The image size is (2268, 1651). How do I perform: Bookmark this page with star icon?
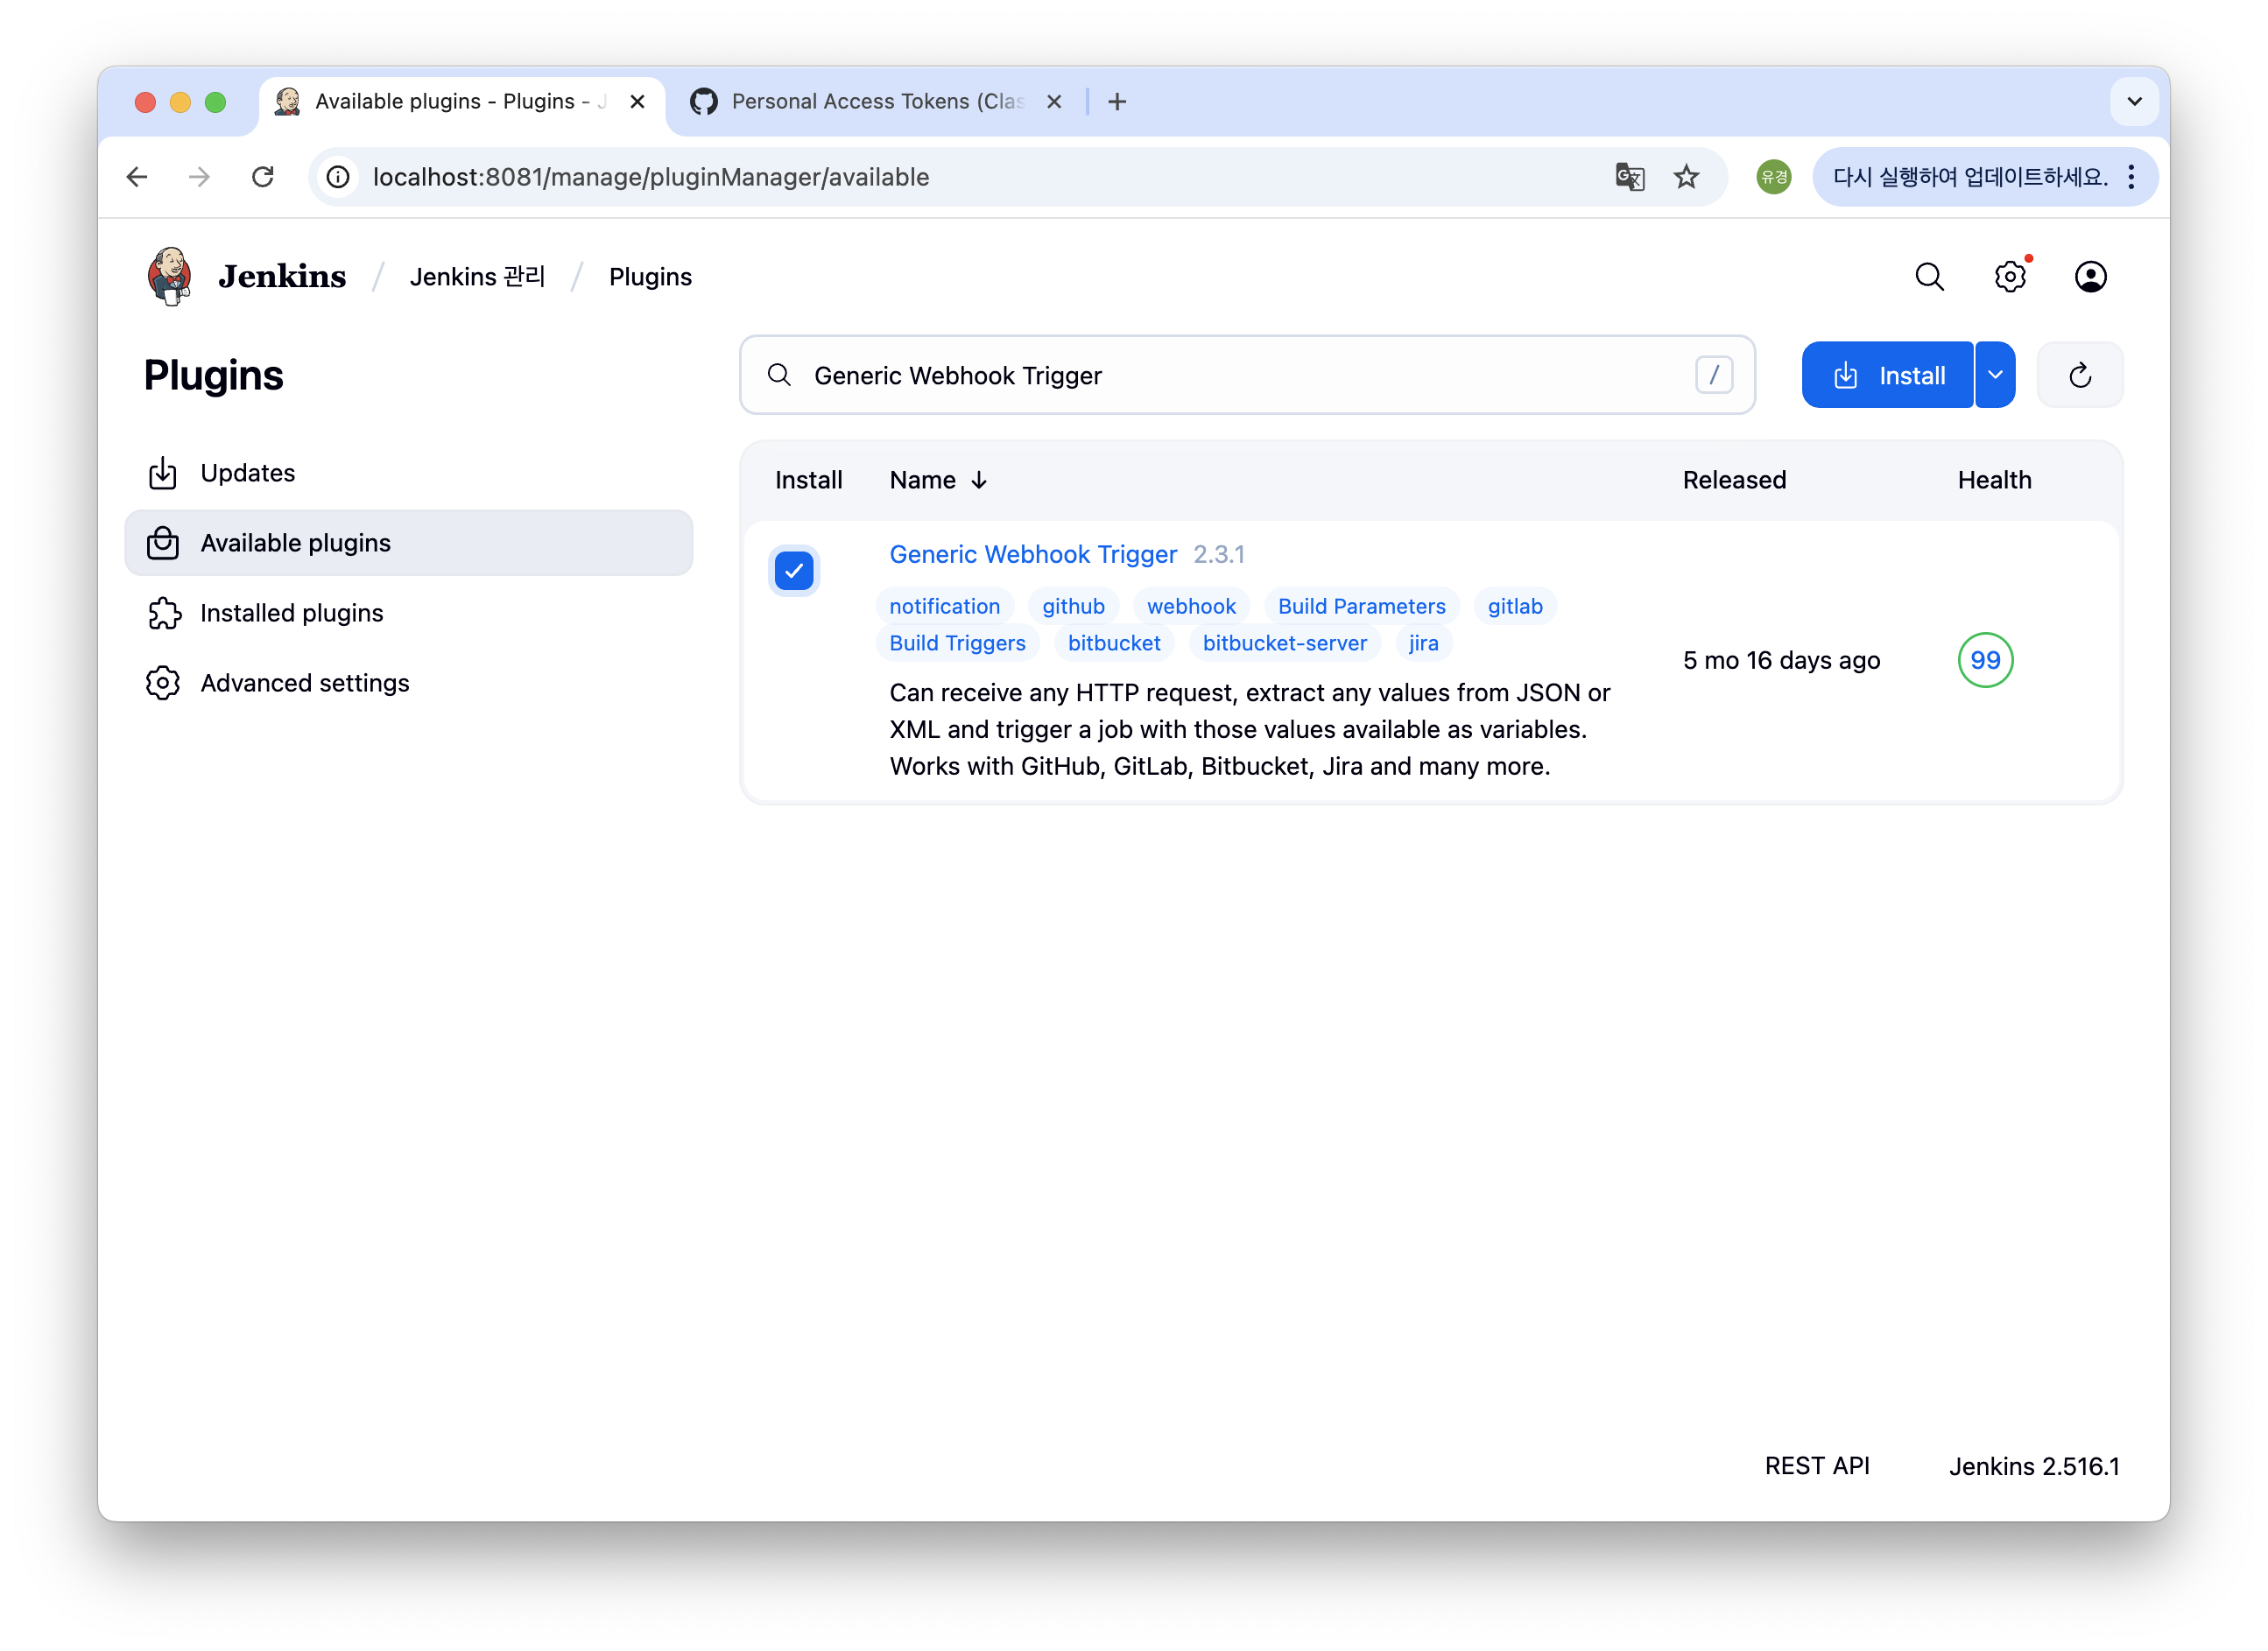coord(1686,177)
